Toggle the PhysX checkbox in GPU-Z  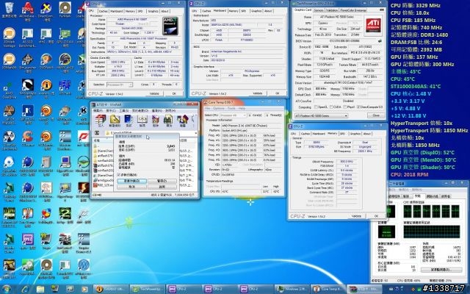(344, 107)
